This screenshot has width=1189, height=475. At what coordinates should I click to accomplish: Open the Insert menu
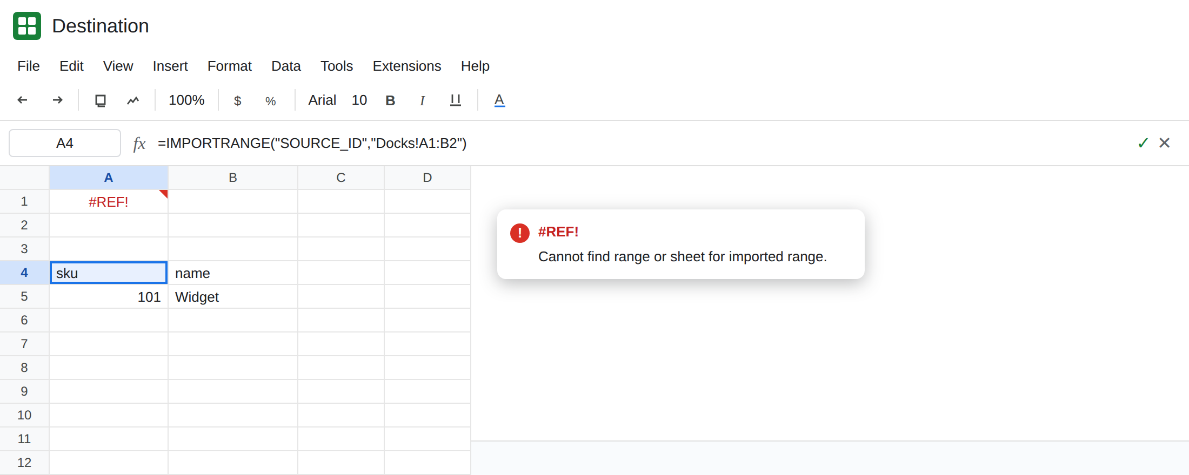pos(170,66)
